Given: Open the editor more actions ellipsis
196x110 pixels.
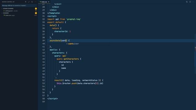Looking at the screenshot, I should [x=193, y=2].
